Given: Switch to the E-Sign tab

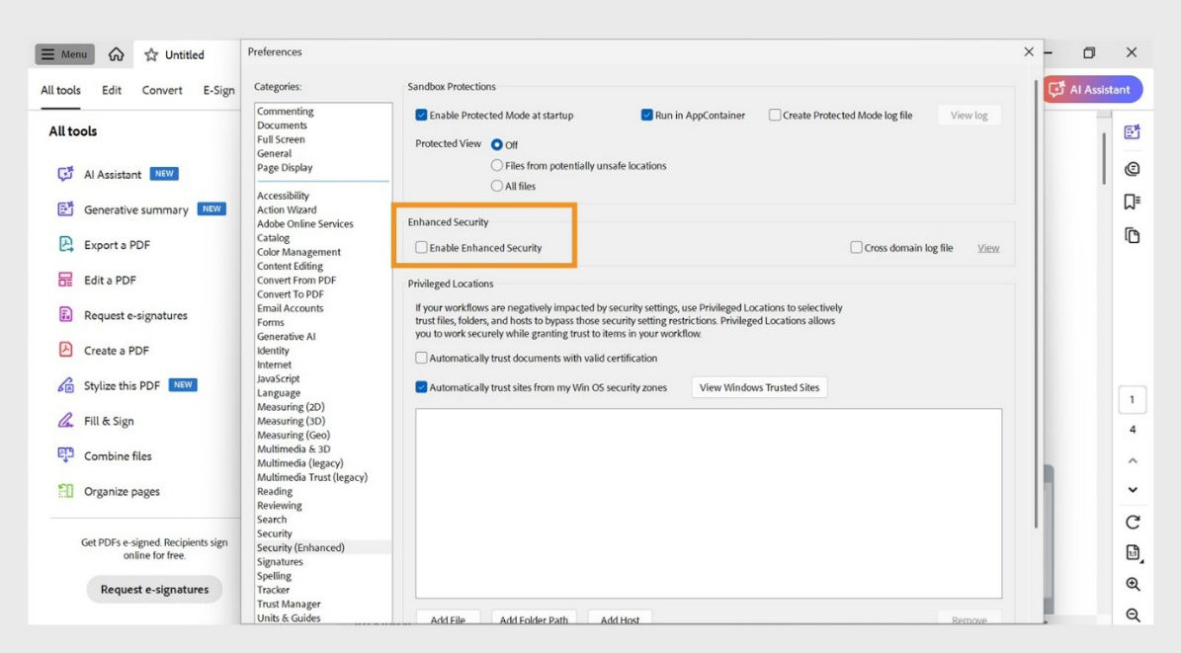Looking at the screenshot, I should (218, 90).
